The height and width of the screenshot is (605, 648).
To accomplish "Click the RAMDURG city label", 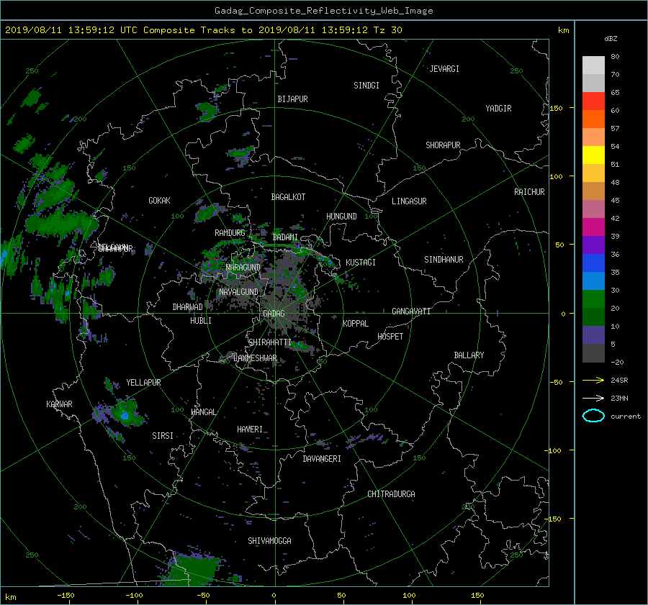I will point(230,233).
